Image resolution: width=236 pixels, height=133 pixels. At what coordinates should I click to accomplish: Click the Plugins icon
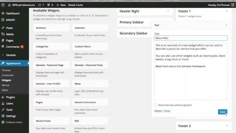click(x=3, y=97)
